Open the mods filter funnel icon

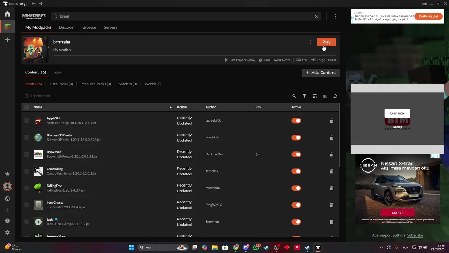[304, 96]
